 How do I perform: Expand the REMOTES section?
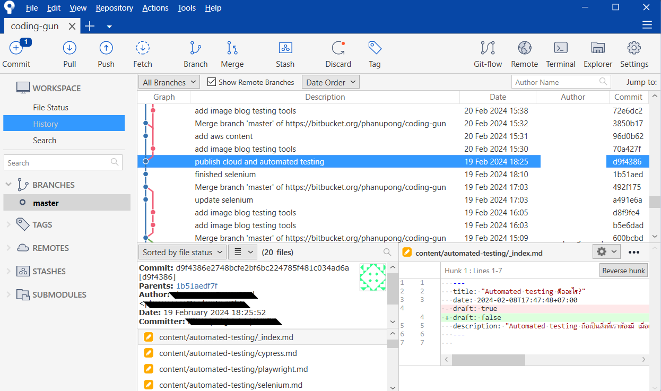click(x=8, y=248)
